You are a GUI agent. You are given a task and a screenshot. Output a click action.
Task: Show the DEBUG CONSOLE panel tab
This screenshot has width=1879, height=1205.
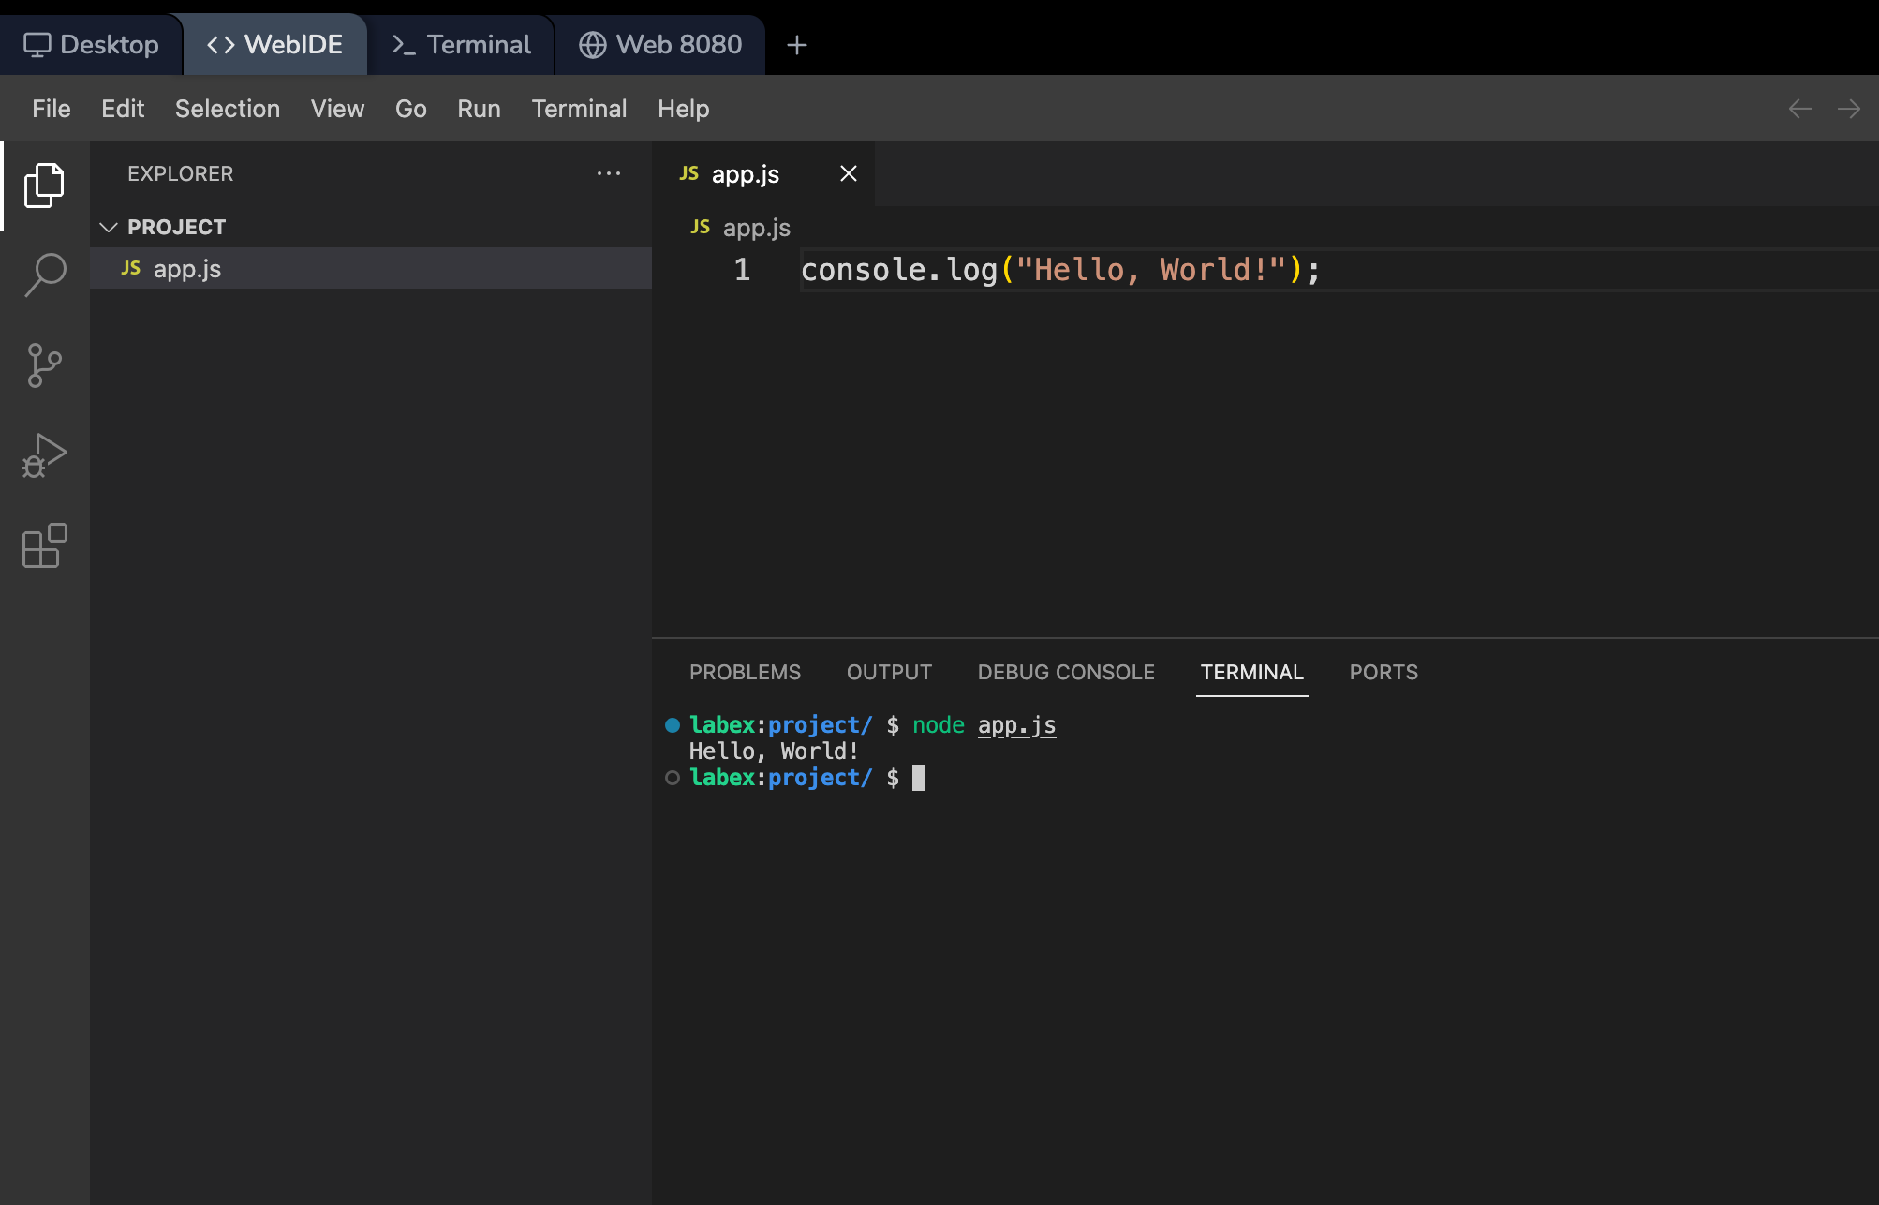click(x=1066, y=673)
